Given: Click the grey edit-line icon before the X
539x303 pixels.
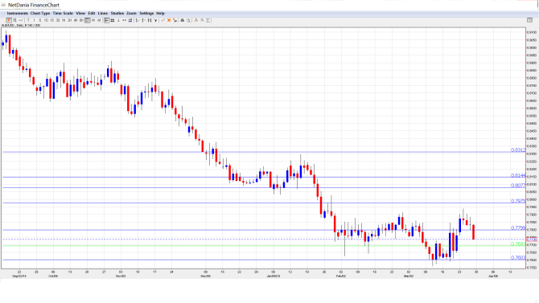Looking at the screenshot, I should pyautogui.click(x=163, y=20).
